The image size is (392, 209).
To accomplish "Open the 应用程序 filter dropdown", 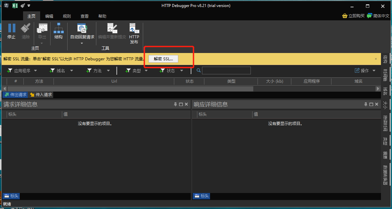I will 35,71.
